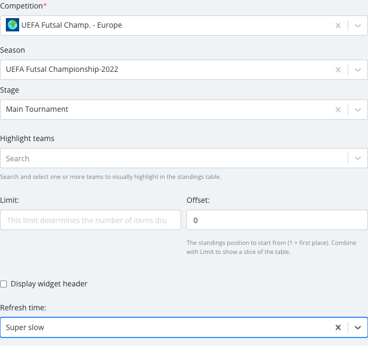
Task: Click the UEFA Futsal Championship-2022 value
Action: pos(62,69)
